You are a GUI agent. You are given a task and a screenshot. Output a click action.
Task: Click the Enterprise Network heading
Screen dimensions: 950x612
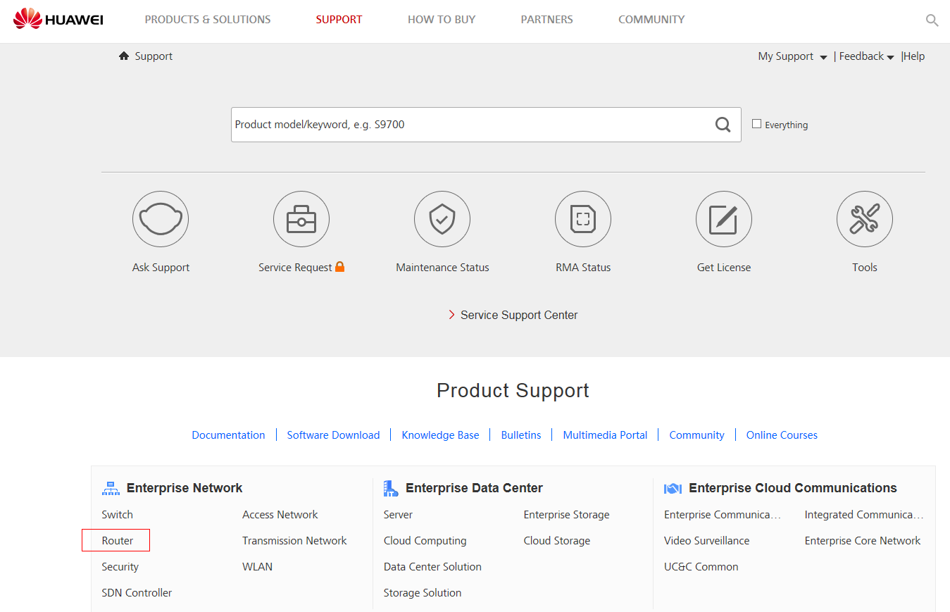[185, 488]
